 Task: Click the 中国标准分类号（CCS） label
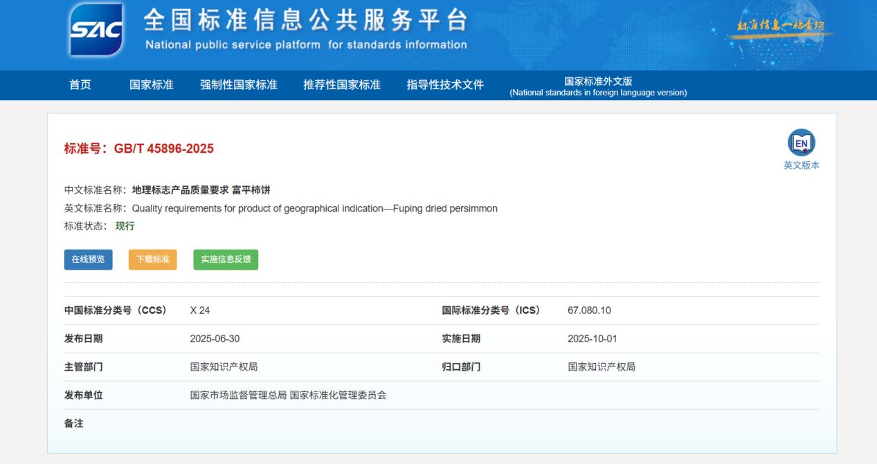pos(116,310)
